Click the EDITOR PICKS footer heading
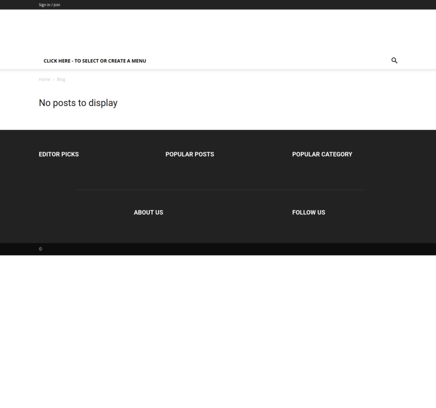 [58, 154]
